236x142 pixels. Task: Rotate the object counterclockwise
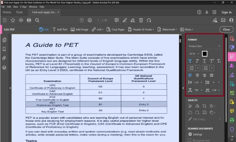pos(190,113)
